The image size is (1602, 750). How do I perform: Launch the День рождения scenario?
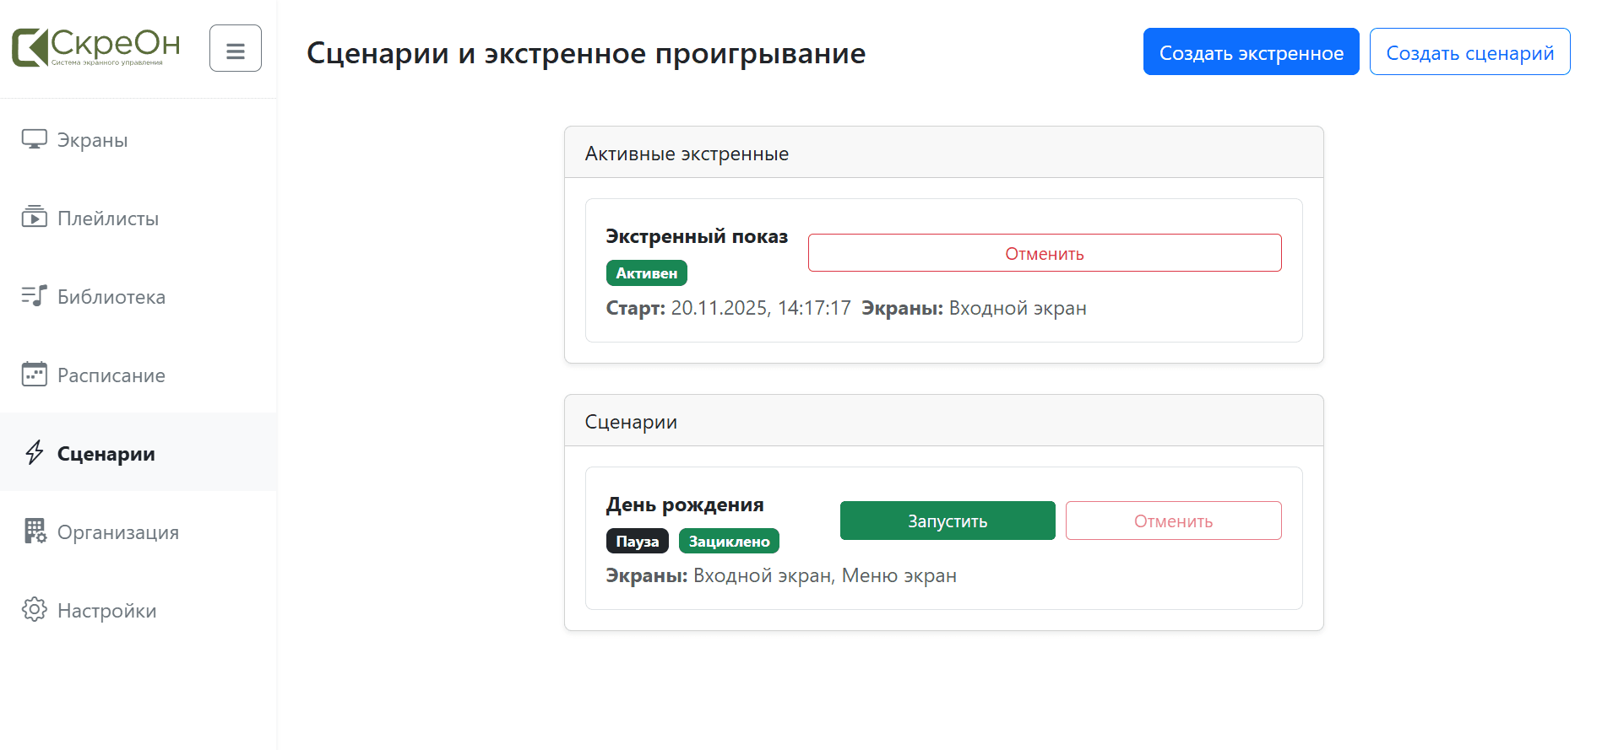pyautogui.click(x=947, y=521)
